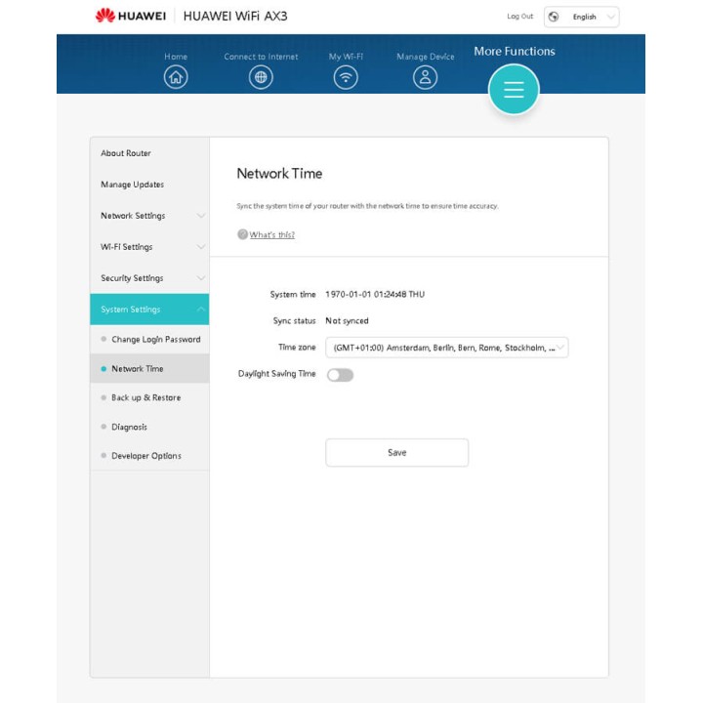This screenshot has width=703, height=703.
Task: Open the Time zone dropdown
Action: coord(447,348)
